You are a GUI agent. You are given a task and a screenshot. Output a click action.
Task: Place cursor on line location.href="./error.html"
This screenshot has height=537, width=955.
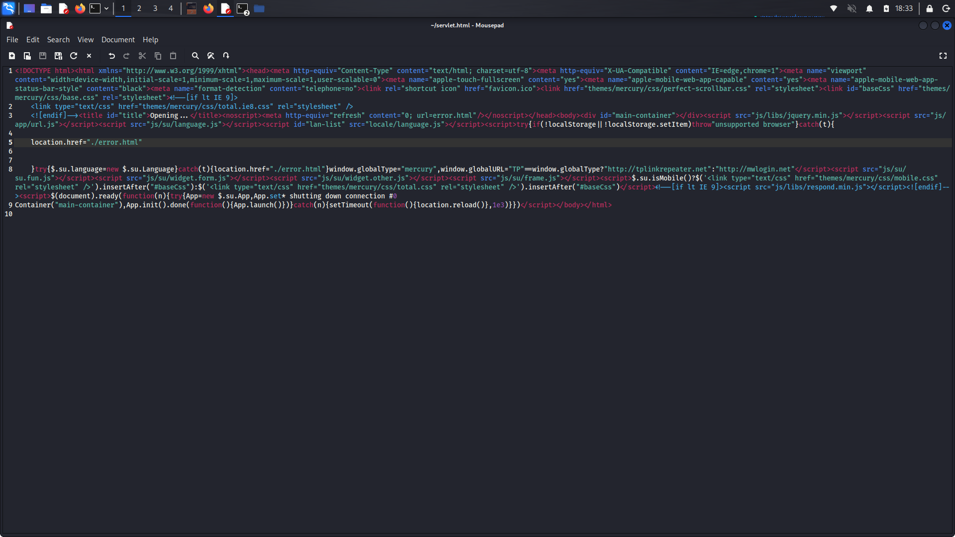pos(87,142)
